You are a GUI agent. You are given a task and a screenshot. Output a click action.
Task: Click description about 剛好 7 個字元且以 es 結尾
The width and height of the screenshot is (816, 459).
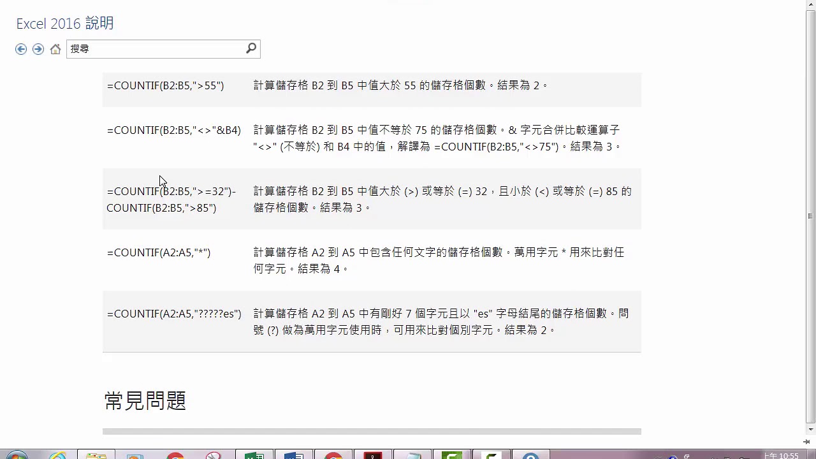pos(441,322)
